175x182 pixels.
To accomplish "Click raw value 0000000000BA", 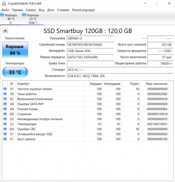I will (157, 109).
